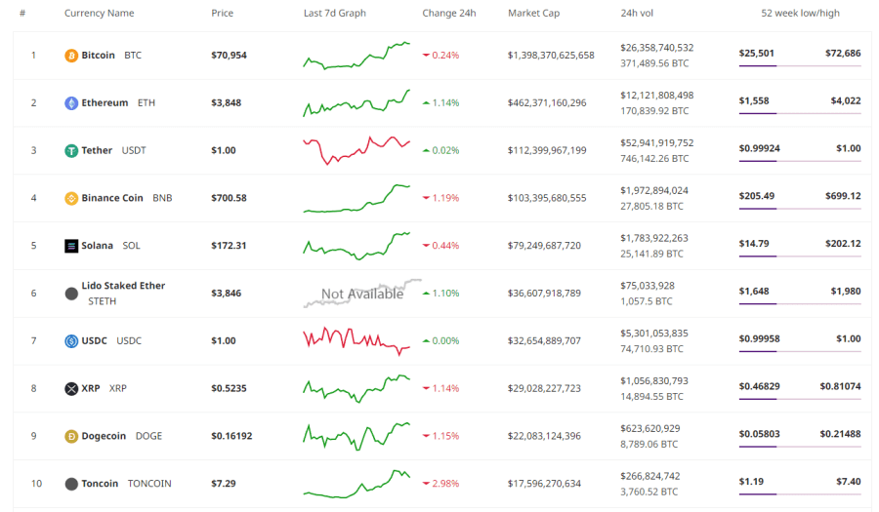Click Tether's red 7-day graph

click(356, 150)
